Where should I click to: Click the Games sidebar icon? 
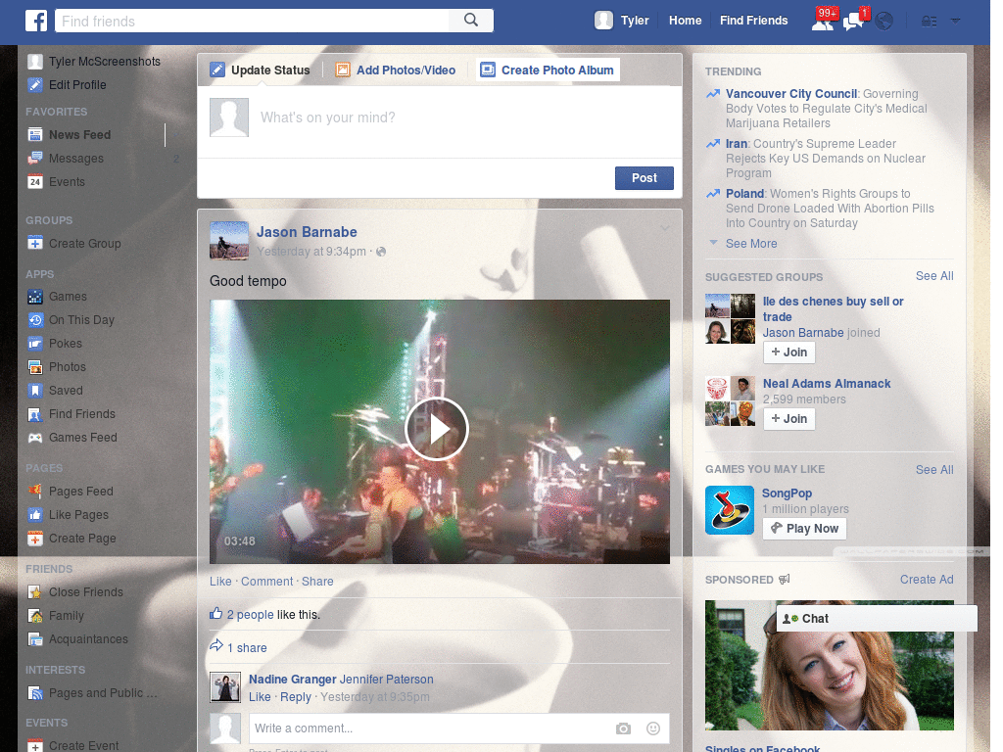tap(35, 297)
